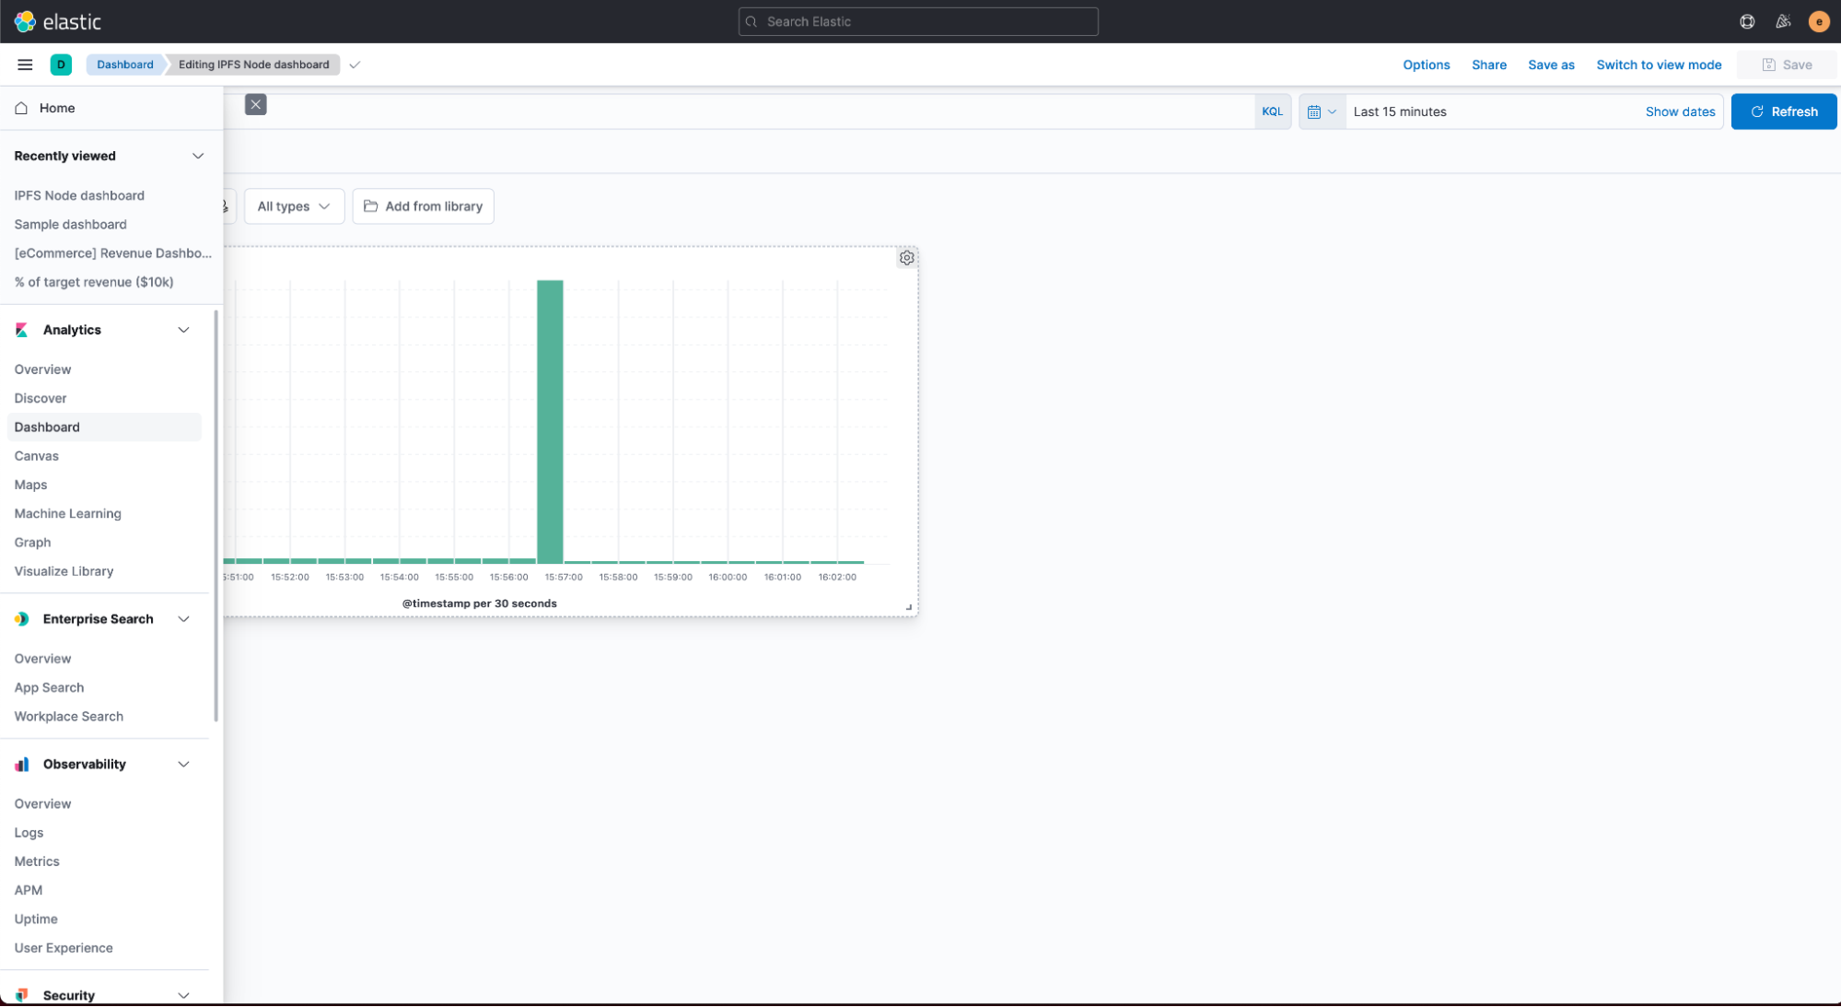Image resolution: width=1841 pixels, height=1007 pixels.
Task: Collapse the Observability section
Action: (x=183, y=764)
